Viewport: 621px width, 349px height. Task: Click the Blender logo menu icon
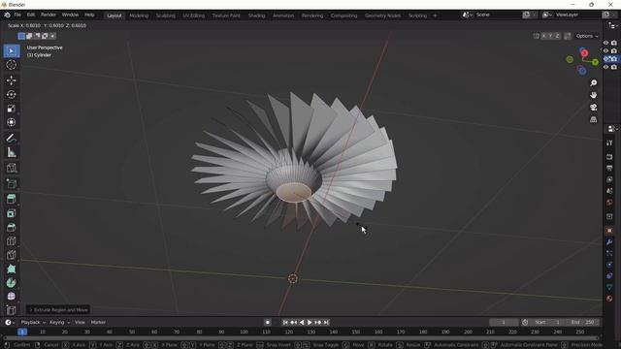[7, 15]
